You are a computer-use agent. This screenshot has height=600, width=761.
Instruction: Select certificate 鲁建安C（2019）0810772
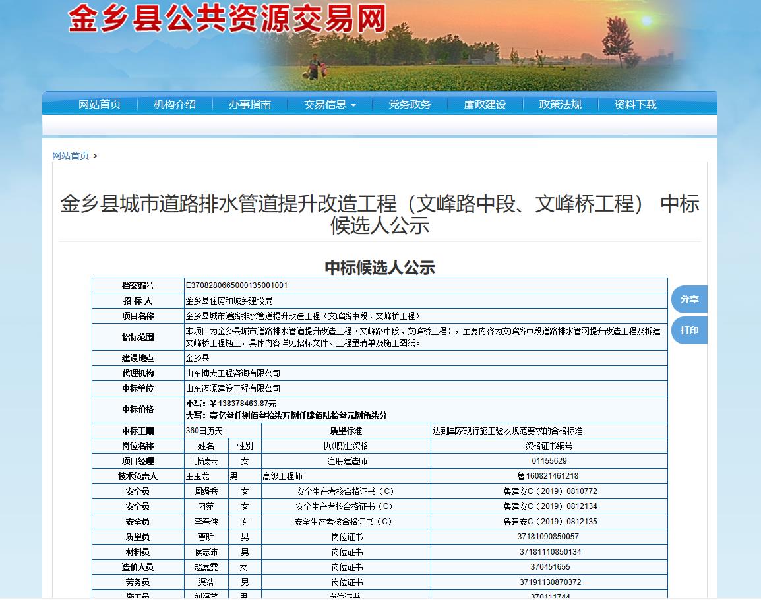click(550, 491)
